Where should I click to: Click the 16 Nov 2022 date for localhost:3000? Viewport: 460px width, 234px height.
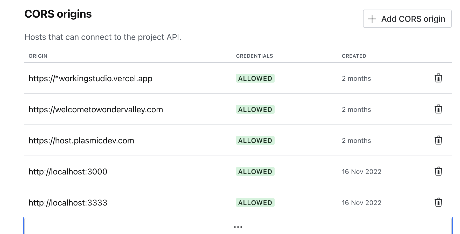click(361, 172)
